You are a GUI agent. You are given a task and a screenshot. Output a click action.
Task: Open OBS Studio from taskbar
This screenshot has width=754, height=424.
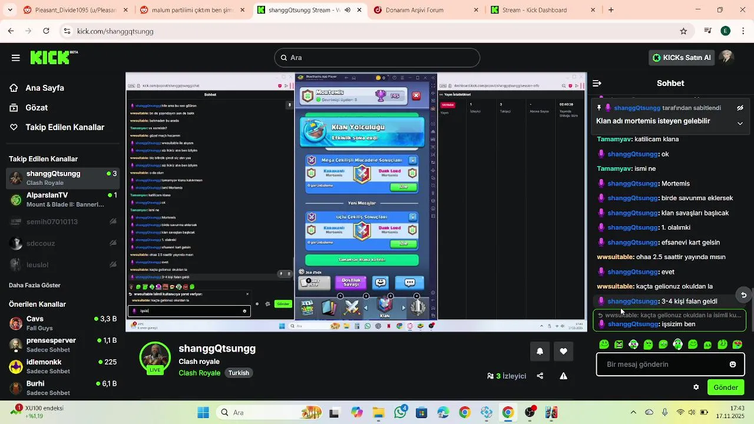tap(530, 412)
